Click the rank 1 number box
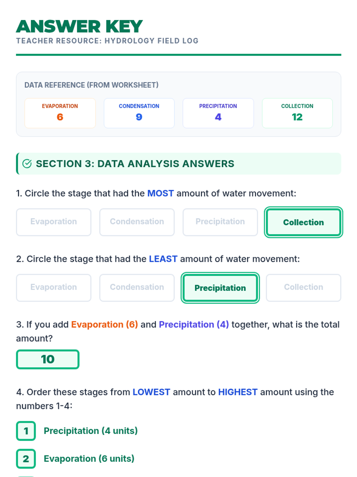The width and height of the screenshot is (357, 477). coord(26,431)
